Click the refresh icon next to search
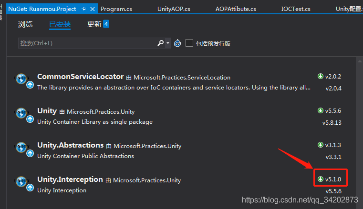363x209 pixels. [x=177, y=43]
